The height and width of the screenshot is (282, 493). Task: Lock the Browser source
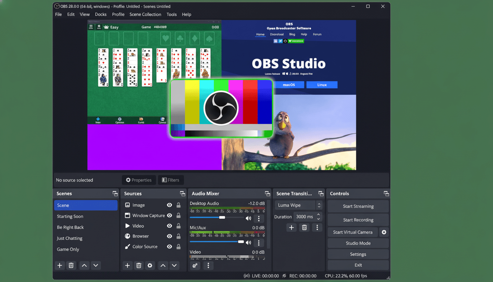(x=179, y=236)
